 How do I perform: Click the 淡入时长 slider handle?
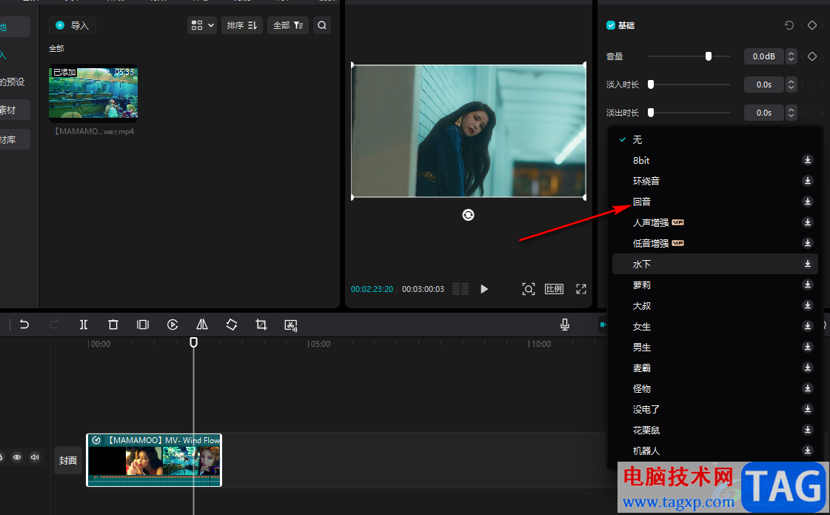pyautogui.click(x=651, y=84)
